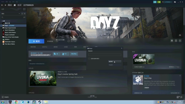The width and height of the screenshot is (185, 104).
Task: Open the advanced filter sliders icon
Action: pos(24,17)
